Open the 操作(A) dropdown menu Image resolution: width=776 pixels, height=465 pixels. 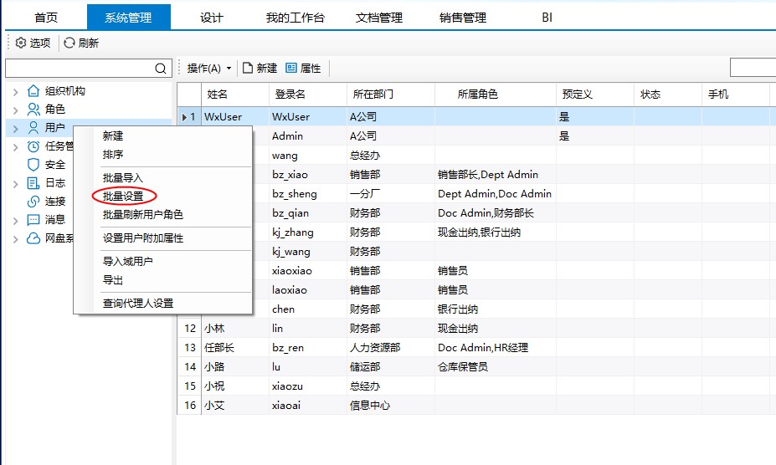click(208, 68)
